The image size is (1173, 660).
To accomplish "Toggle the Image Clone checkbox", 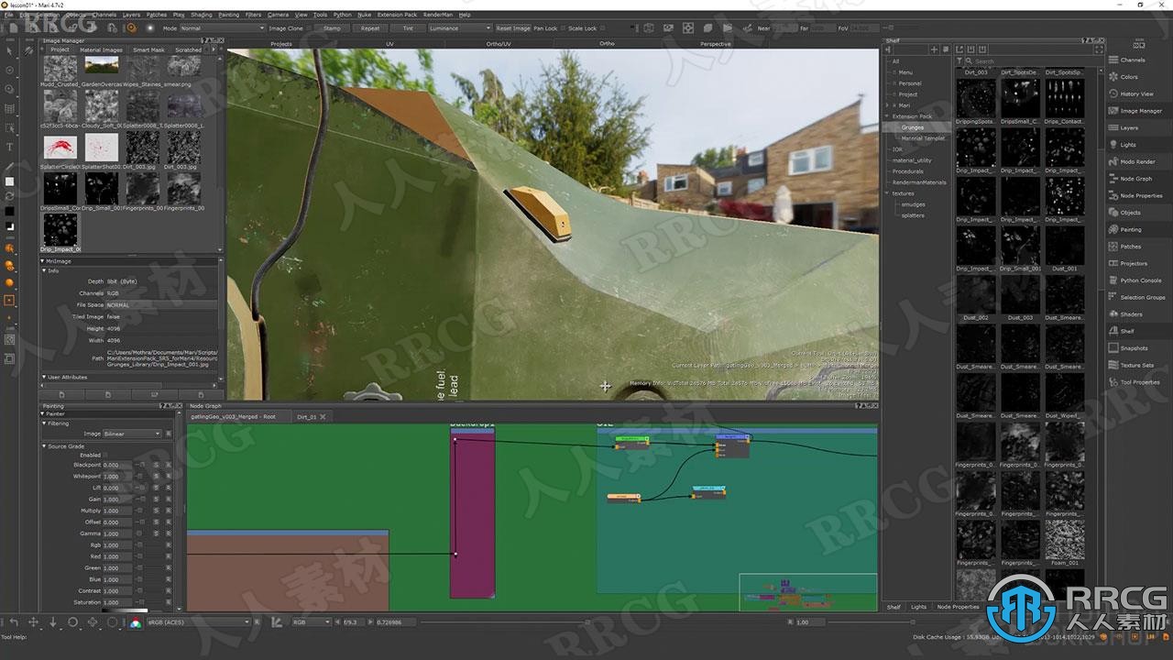I will pyautogui.click(x=311, y=28).
